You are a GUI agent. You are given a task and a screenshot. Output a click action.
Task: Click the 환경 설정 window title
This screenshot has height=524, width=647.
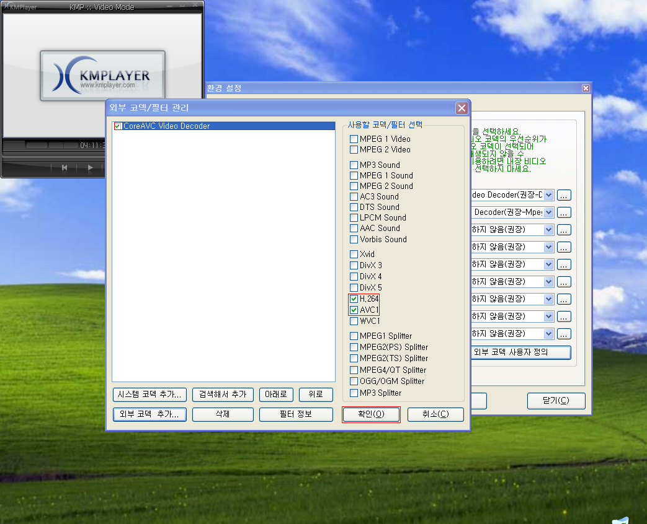(x=224, y=88)
